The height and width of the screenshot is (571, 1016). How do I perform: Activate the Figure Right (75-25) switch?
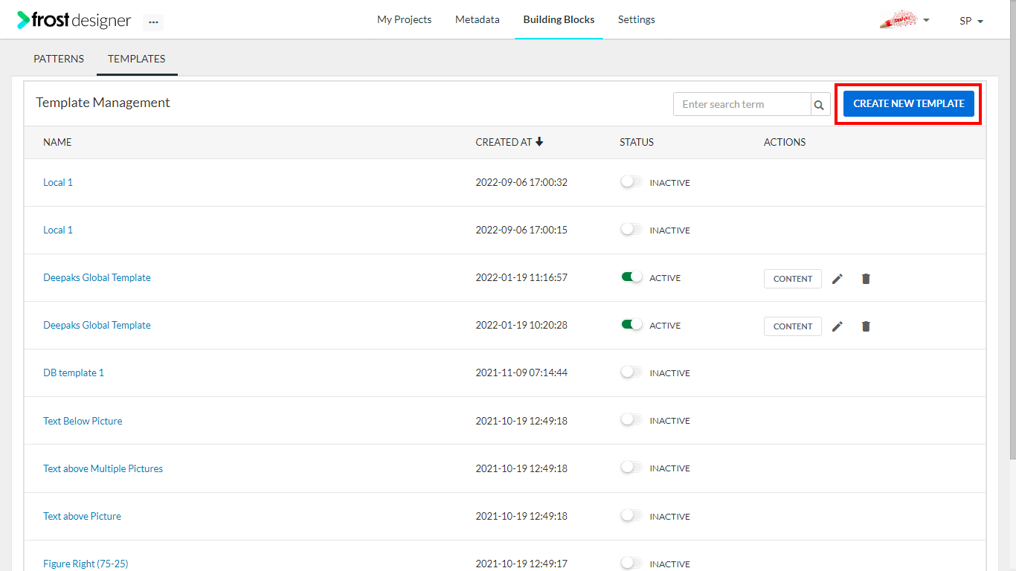click(631, 564)
